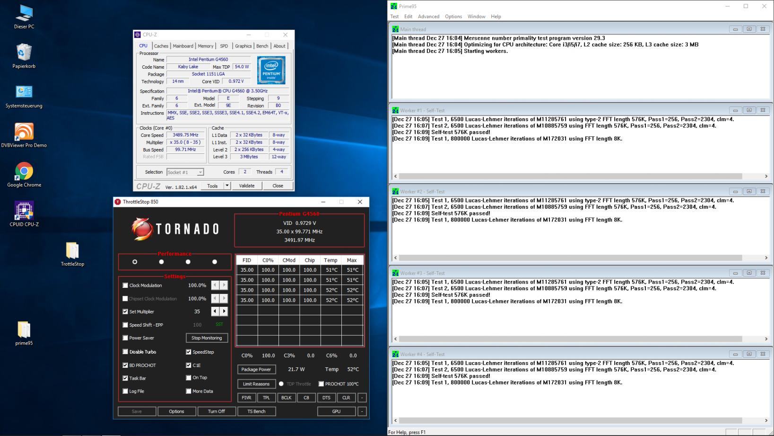Open the Test menu in Prime95
This screenshot has height=436, width=774.
394,17
